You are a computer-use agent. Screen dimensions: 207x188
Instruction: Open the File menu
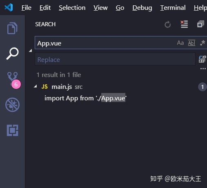pyautogui.click(x=27, y=8)
